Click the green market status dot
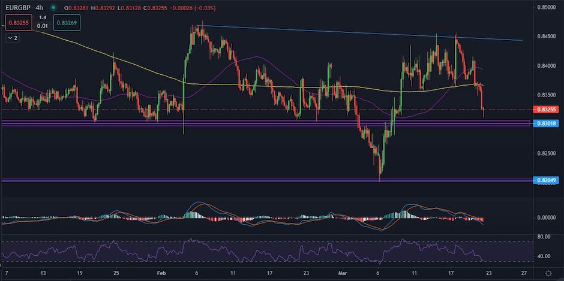 [x=53, y=7]
